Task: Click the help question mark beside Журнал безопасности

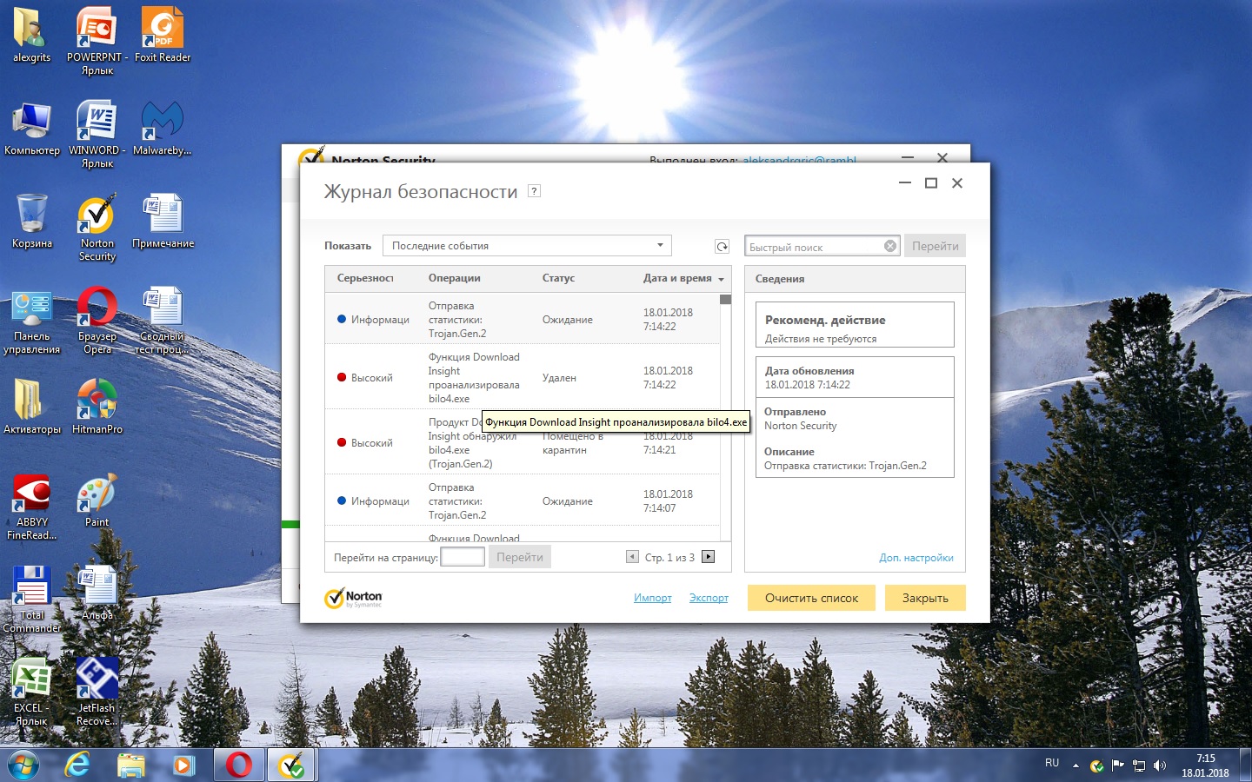Action: coord(535,191)
